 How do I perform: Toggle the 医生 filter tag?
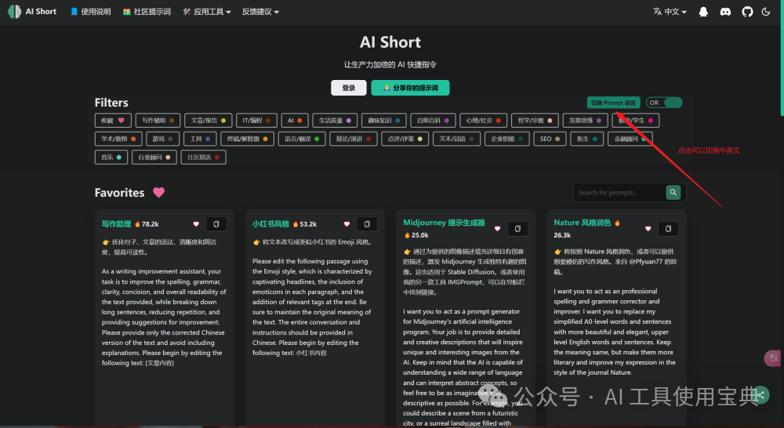coord(587,139)
